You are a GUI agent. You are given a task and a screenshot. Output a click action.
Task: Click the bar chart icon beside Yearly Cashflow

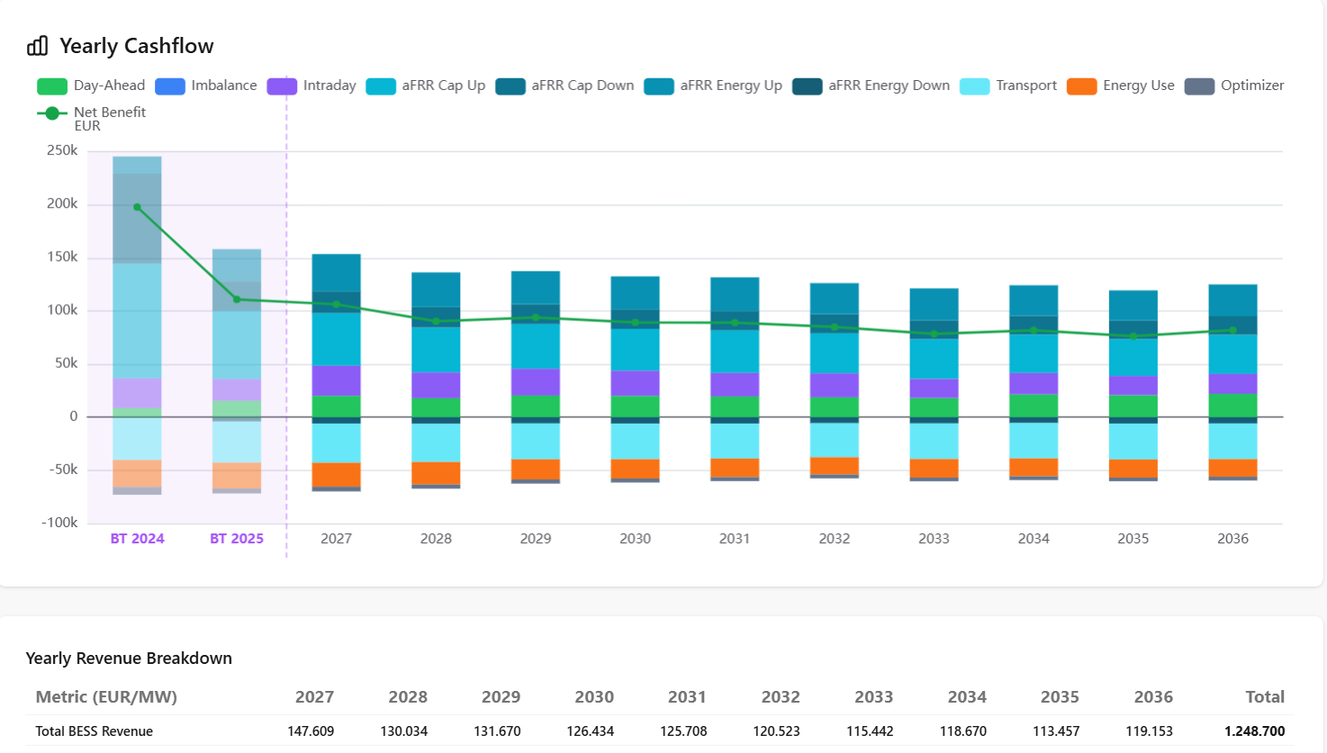coord(37,46)
